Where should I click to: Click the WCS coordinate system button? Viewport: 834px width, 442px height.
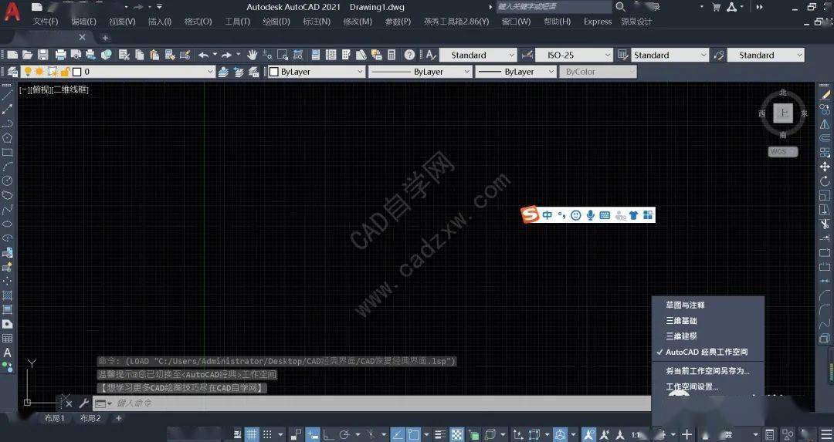click(x=783, y=151)
